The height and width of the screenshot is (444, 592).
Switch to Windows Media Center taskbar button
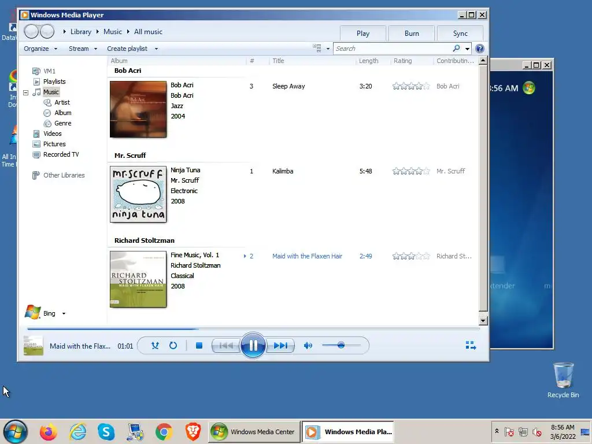pos(254,431)
